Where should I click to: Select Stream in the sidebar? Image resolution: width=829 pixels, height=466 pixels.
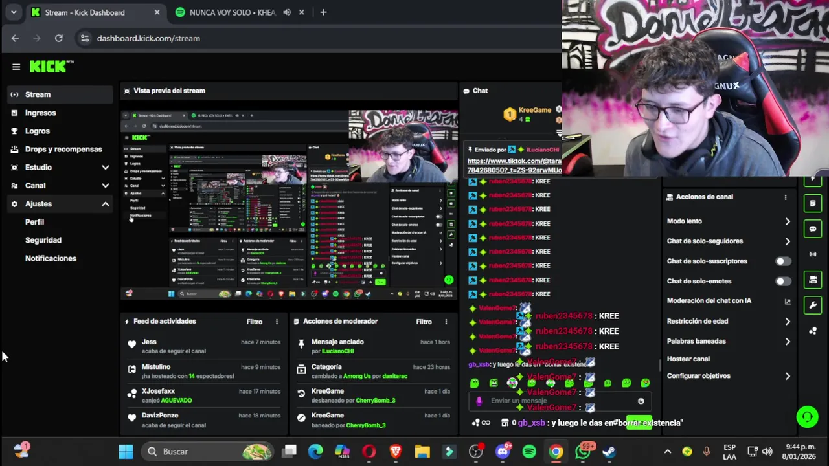[x=60, y=94]
